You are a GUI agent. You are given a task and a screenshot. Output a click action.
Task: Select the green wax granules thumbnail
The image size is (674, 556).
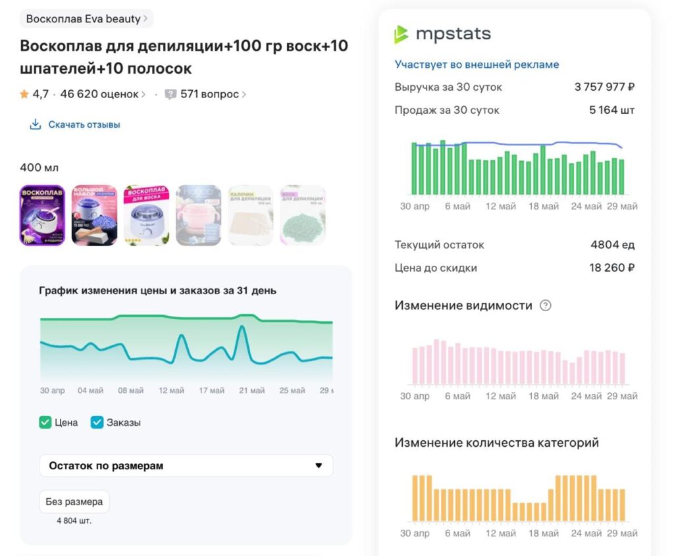[x=303, y=215]
